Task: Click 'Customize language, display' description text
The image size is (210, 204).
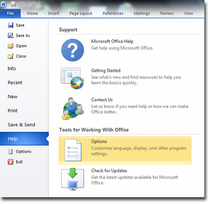Action: click(139, 151)
